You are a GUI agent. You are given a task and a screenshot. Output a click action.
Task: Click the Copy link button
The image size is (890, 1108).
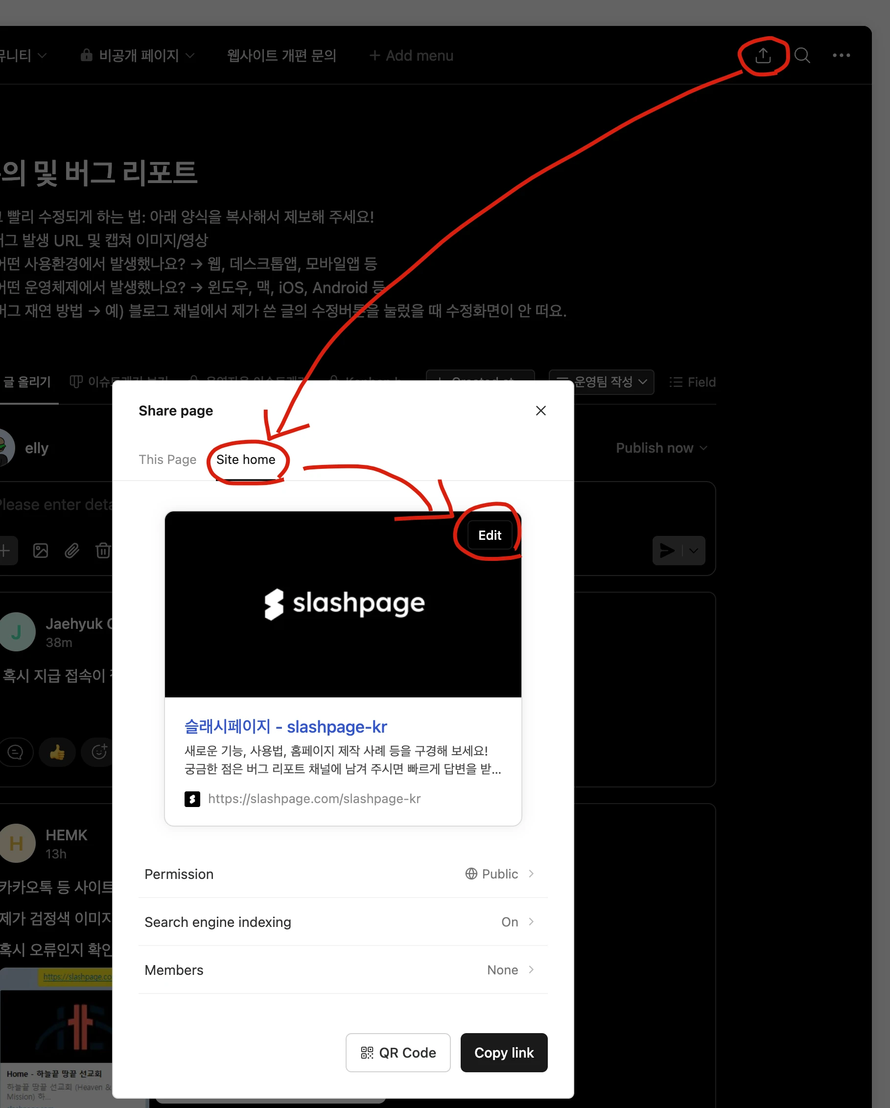[x=503, y=1053]
